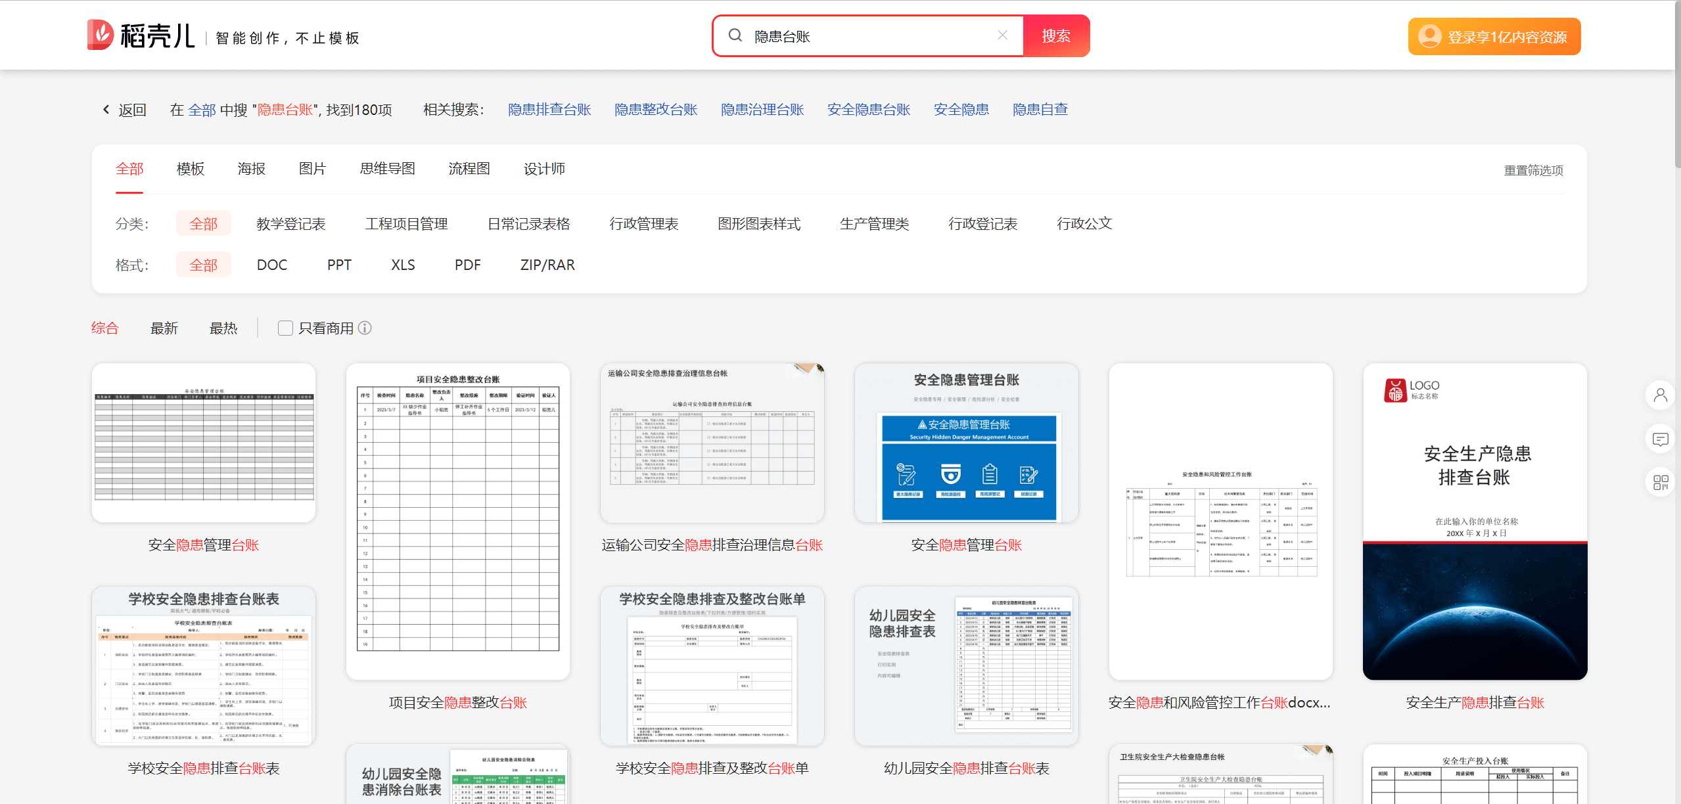The width and height of the screenshot is (1681, 804).
Task: Click title 学校安全隐患排查及整改台账单
Action: pos(712,769)
